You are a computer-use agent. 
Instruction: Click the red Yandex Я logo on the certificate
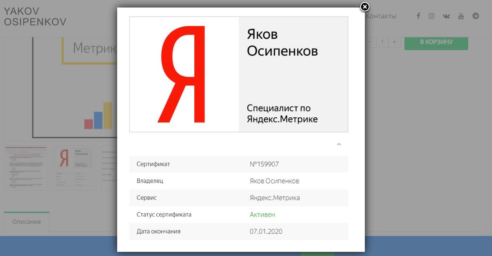(182, 74)
